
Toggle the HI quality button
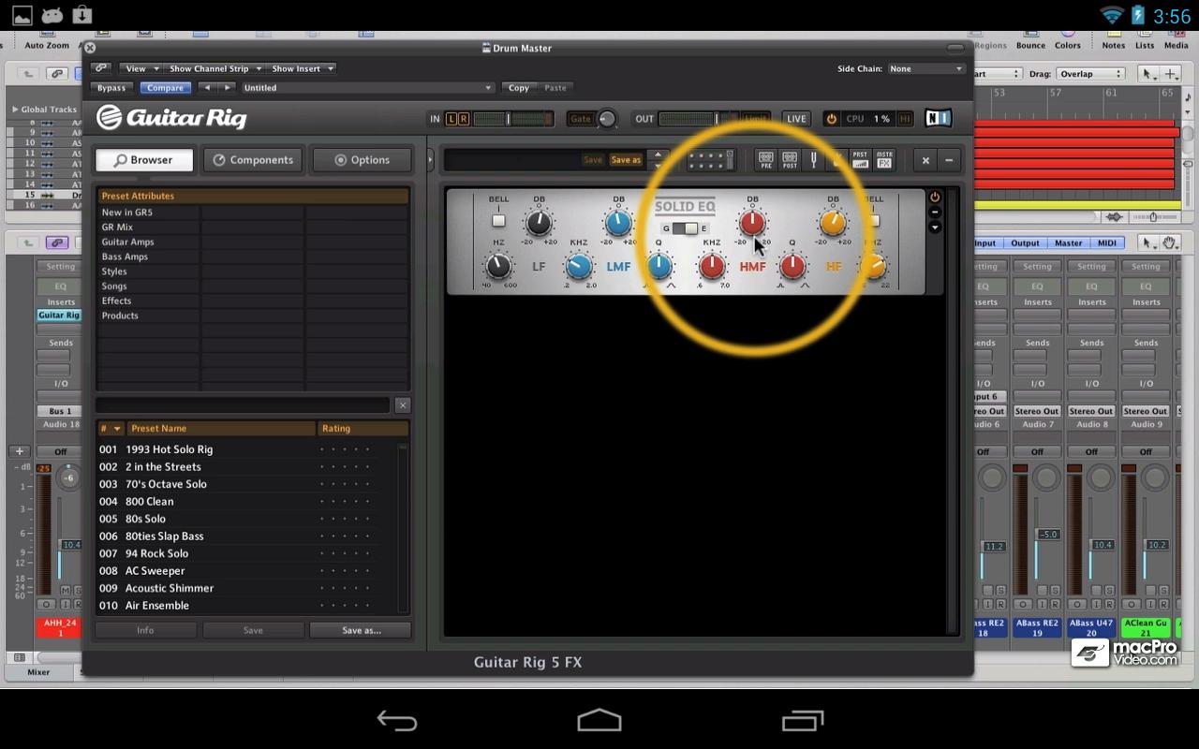tap(905, 119)
